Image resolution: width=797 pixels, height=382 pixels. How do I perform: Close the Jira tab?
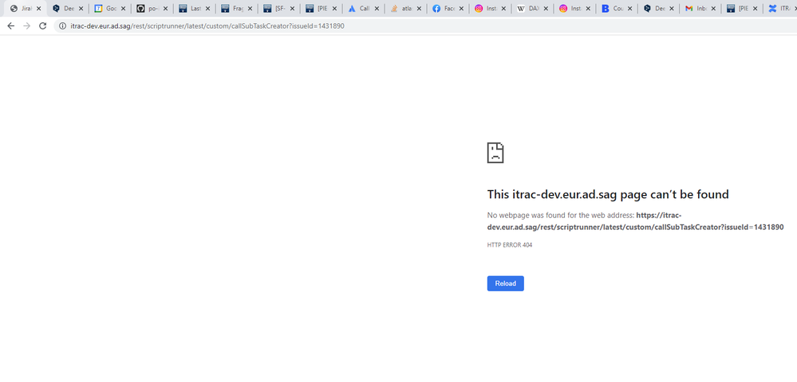(38, 9)
